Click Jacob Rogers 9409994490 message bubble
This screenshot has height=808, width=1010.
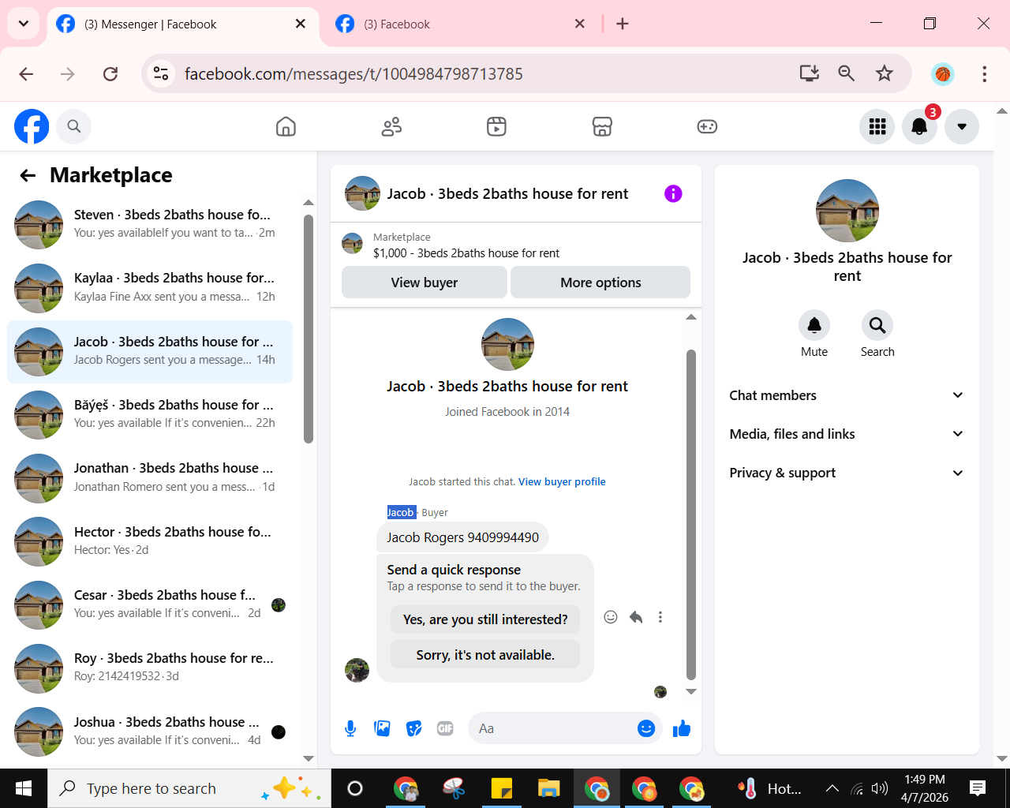coord(462,537)
